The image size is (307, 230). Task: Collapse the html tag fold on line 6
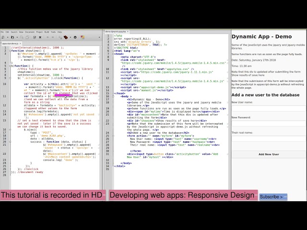113,51
